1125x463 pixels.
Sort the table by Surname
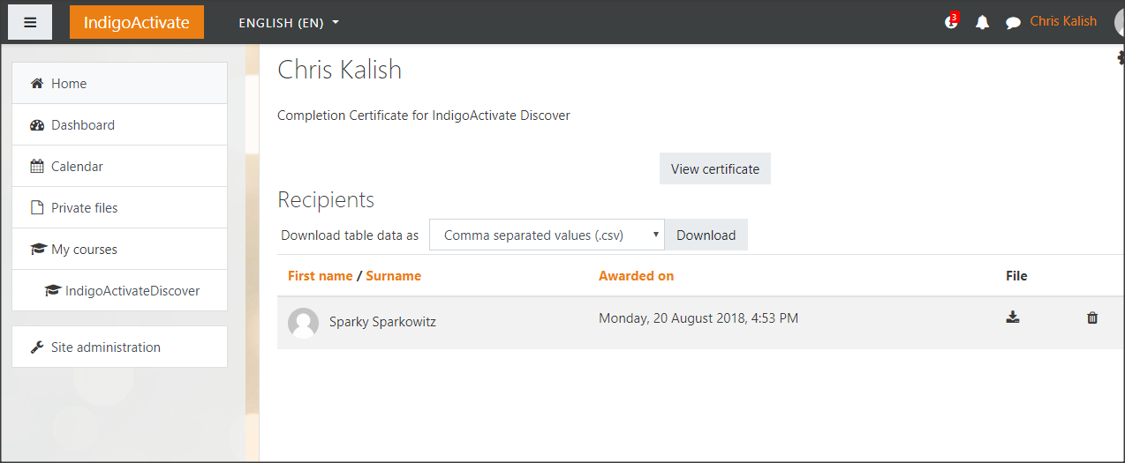(393, 276)
